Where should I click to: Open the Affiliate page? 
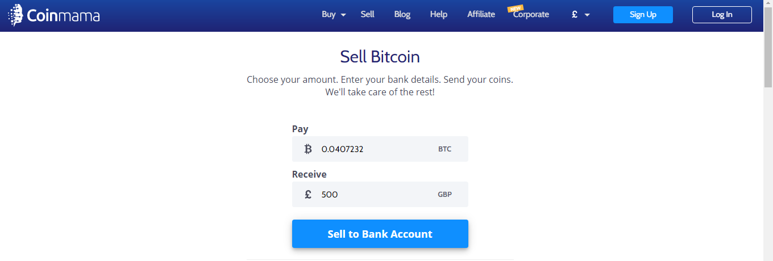[481, 15]
